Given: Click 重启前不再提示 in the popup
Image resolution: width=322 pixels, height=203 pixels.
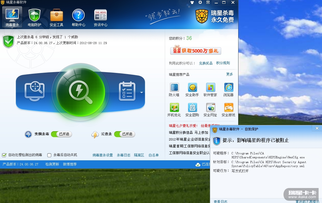Looking at the screenshot, I should (x=308, y=201).
